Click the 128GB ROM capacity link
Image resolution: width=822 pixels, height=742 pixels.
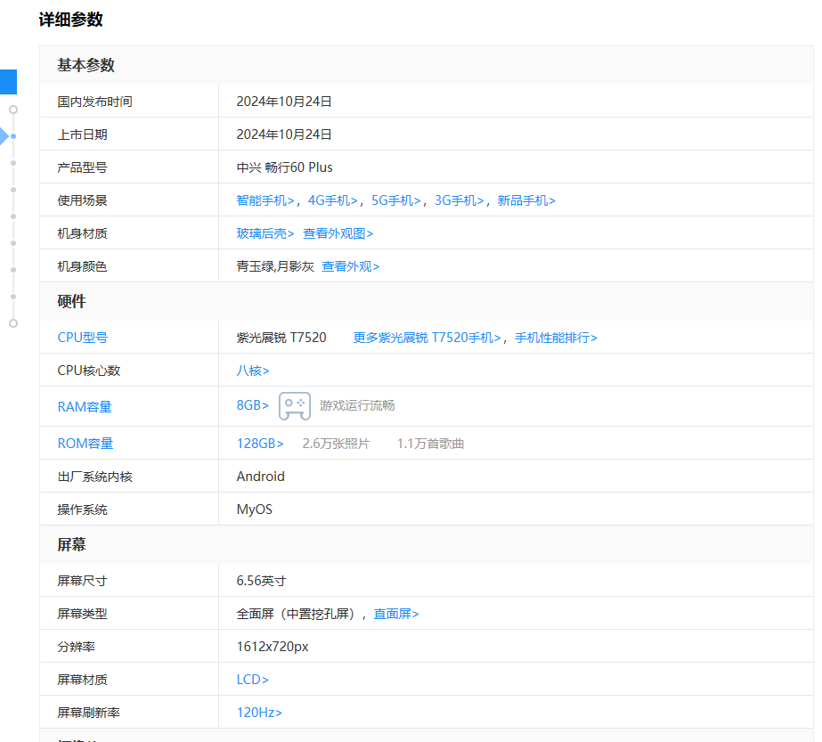[260, 444]
